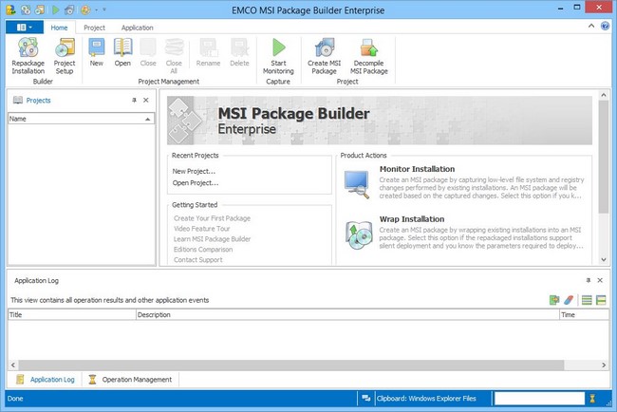Click quick-access create MSI package icon
Image resolution: width=617 pixels, height=412 pixels.
(x=69, y=9)
